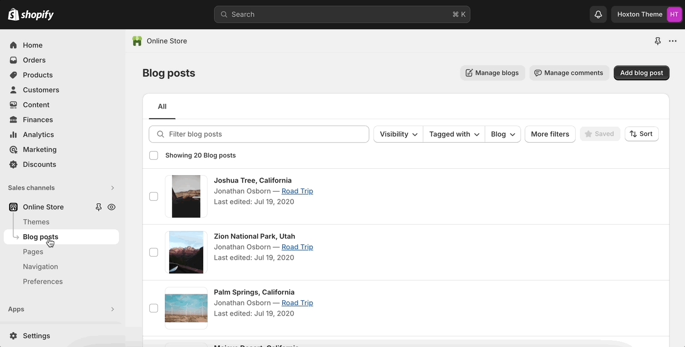
Task: Click the Home house icon
Action: [x=13, y=45]
